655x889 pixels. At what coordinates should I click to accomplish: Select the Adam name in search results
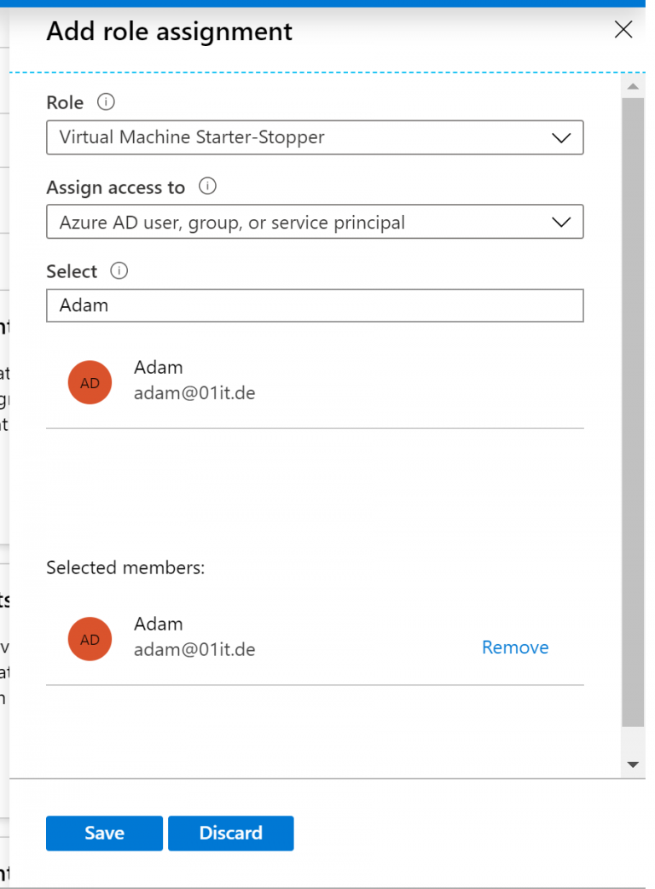[159, 368]
